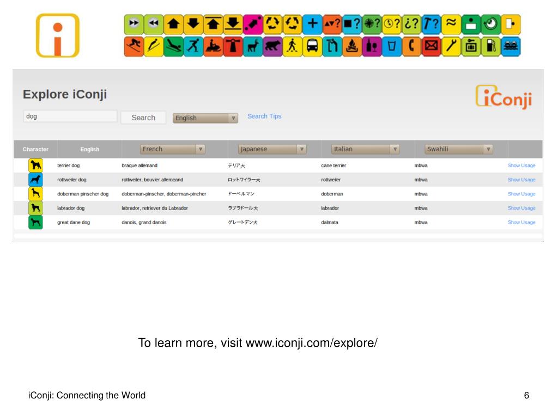
Task: Select the great dane character icon
Action: (x=35, y=222)
